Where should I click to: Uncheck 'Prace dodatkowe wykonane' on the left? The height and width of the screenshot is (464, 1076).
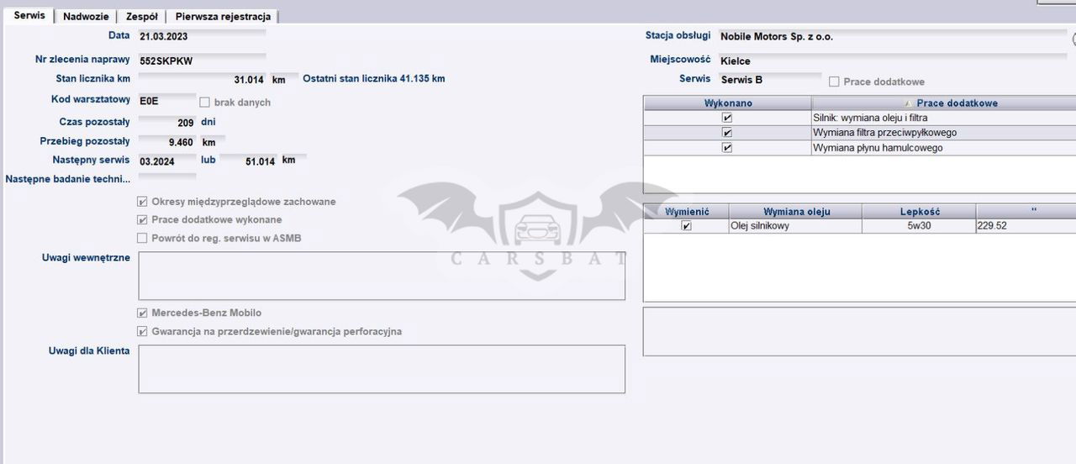142,220
